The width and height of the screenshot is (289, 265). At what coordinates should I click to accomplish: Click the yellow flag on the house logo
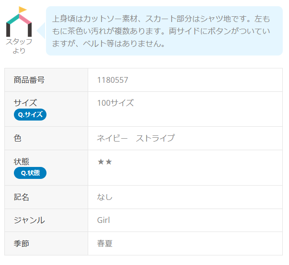coord(23,10)
